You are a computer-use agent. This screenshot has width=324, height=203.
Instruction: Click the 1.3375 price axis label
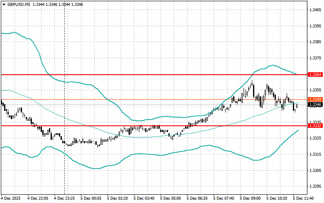coord(315,58)
